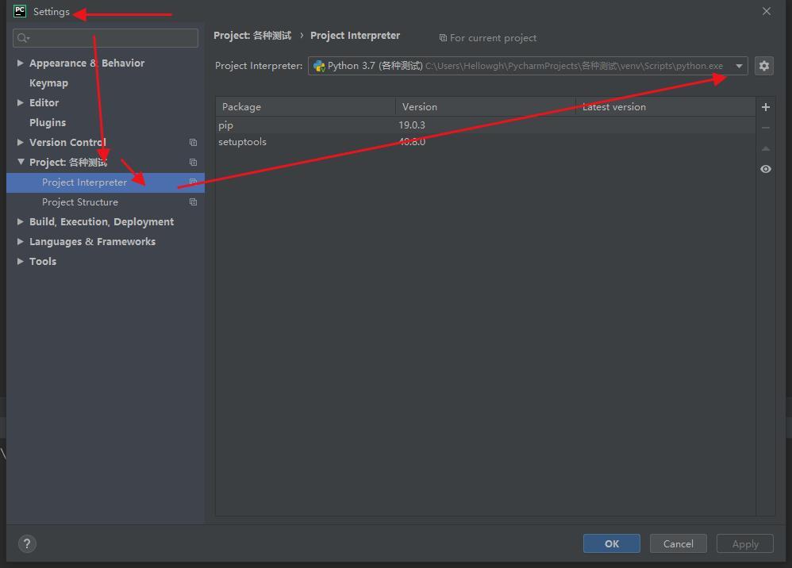Sort by the Version column header
The width and height of the screenshot is (792, 568).
[486, 106]
